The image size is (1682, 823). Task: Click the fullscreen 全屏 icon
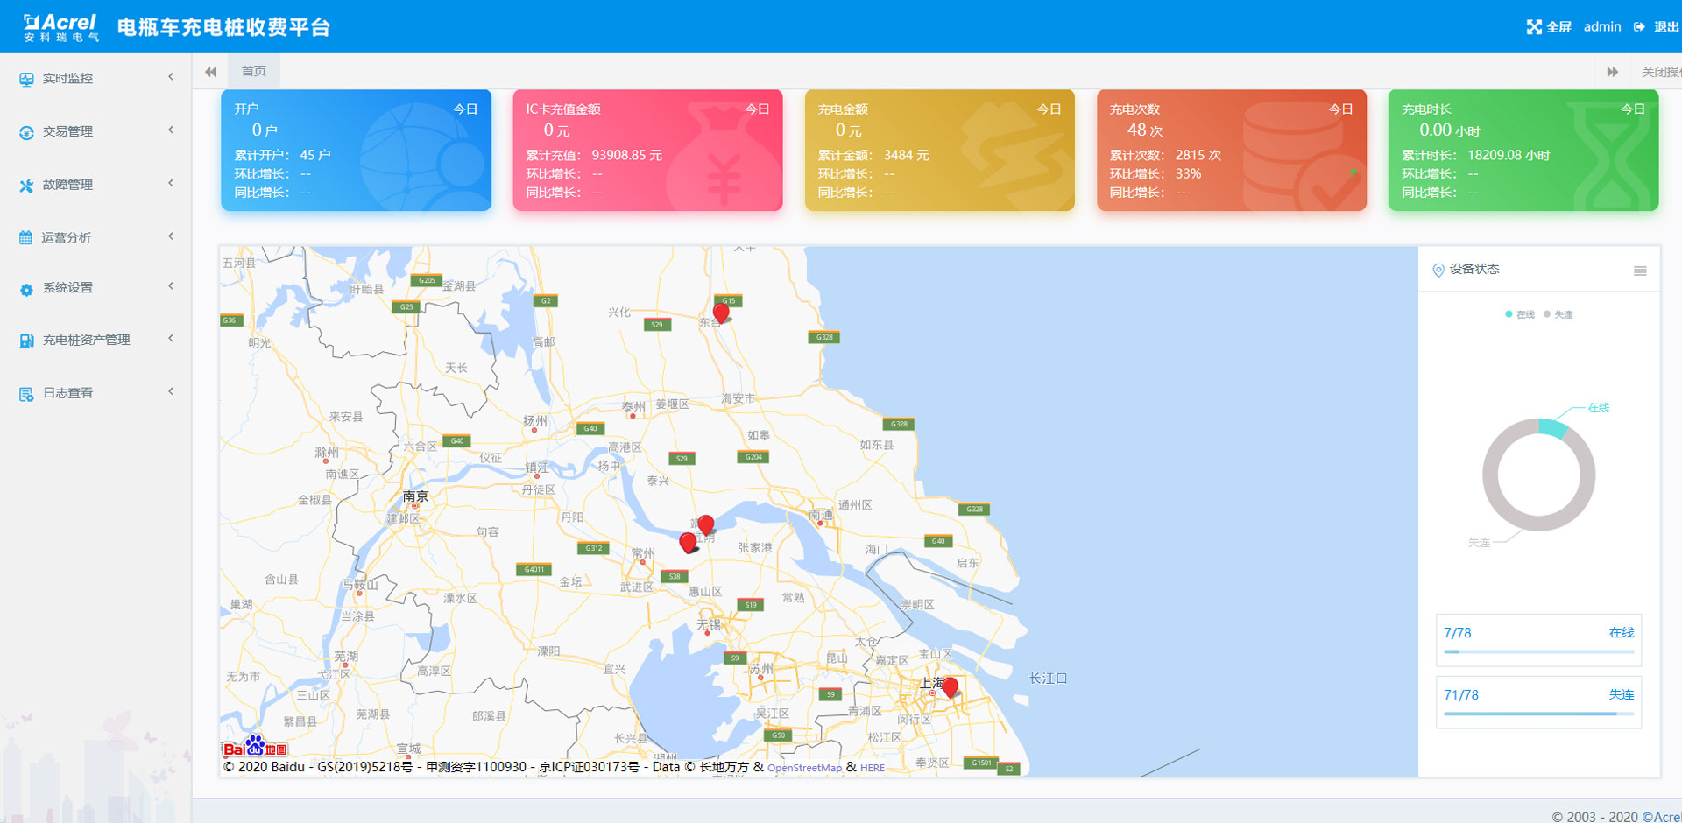[1534, 27]
